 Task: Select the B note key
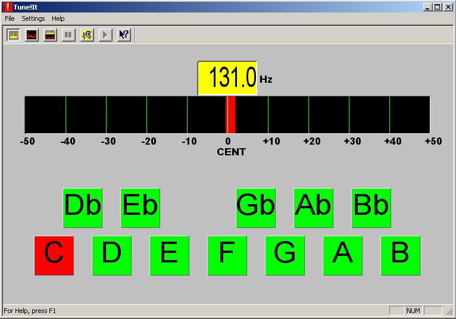[400, 255]
